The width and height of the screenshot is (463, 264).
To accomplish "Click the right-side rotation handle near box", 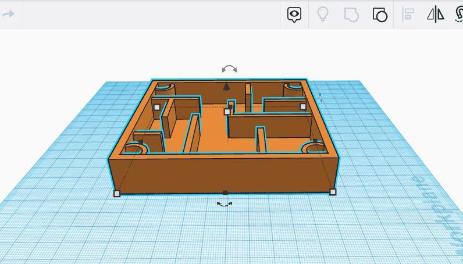I will pos(320,98).
